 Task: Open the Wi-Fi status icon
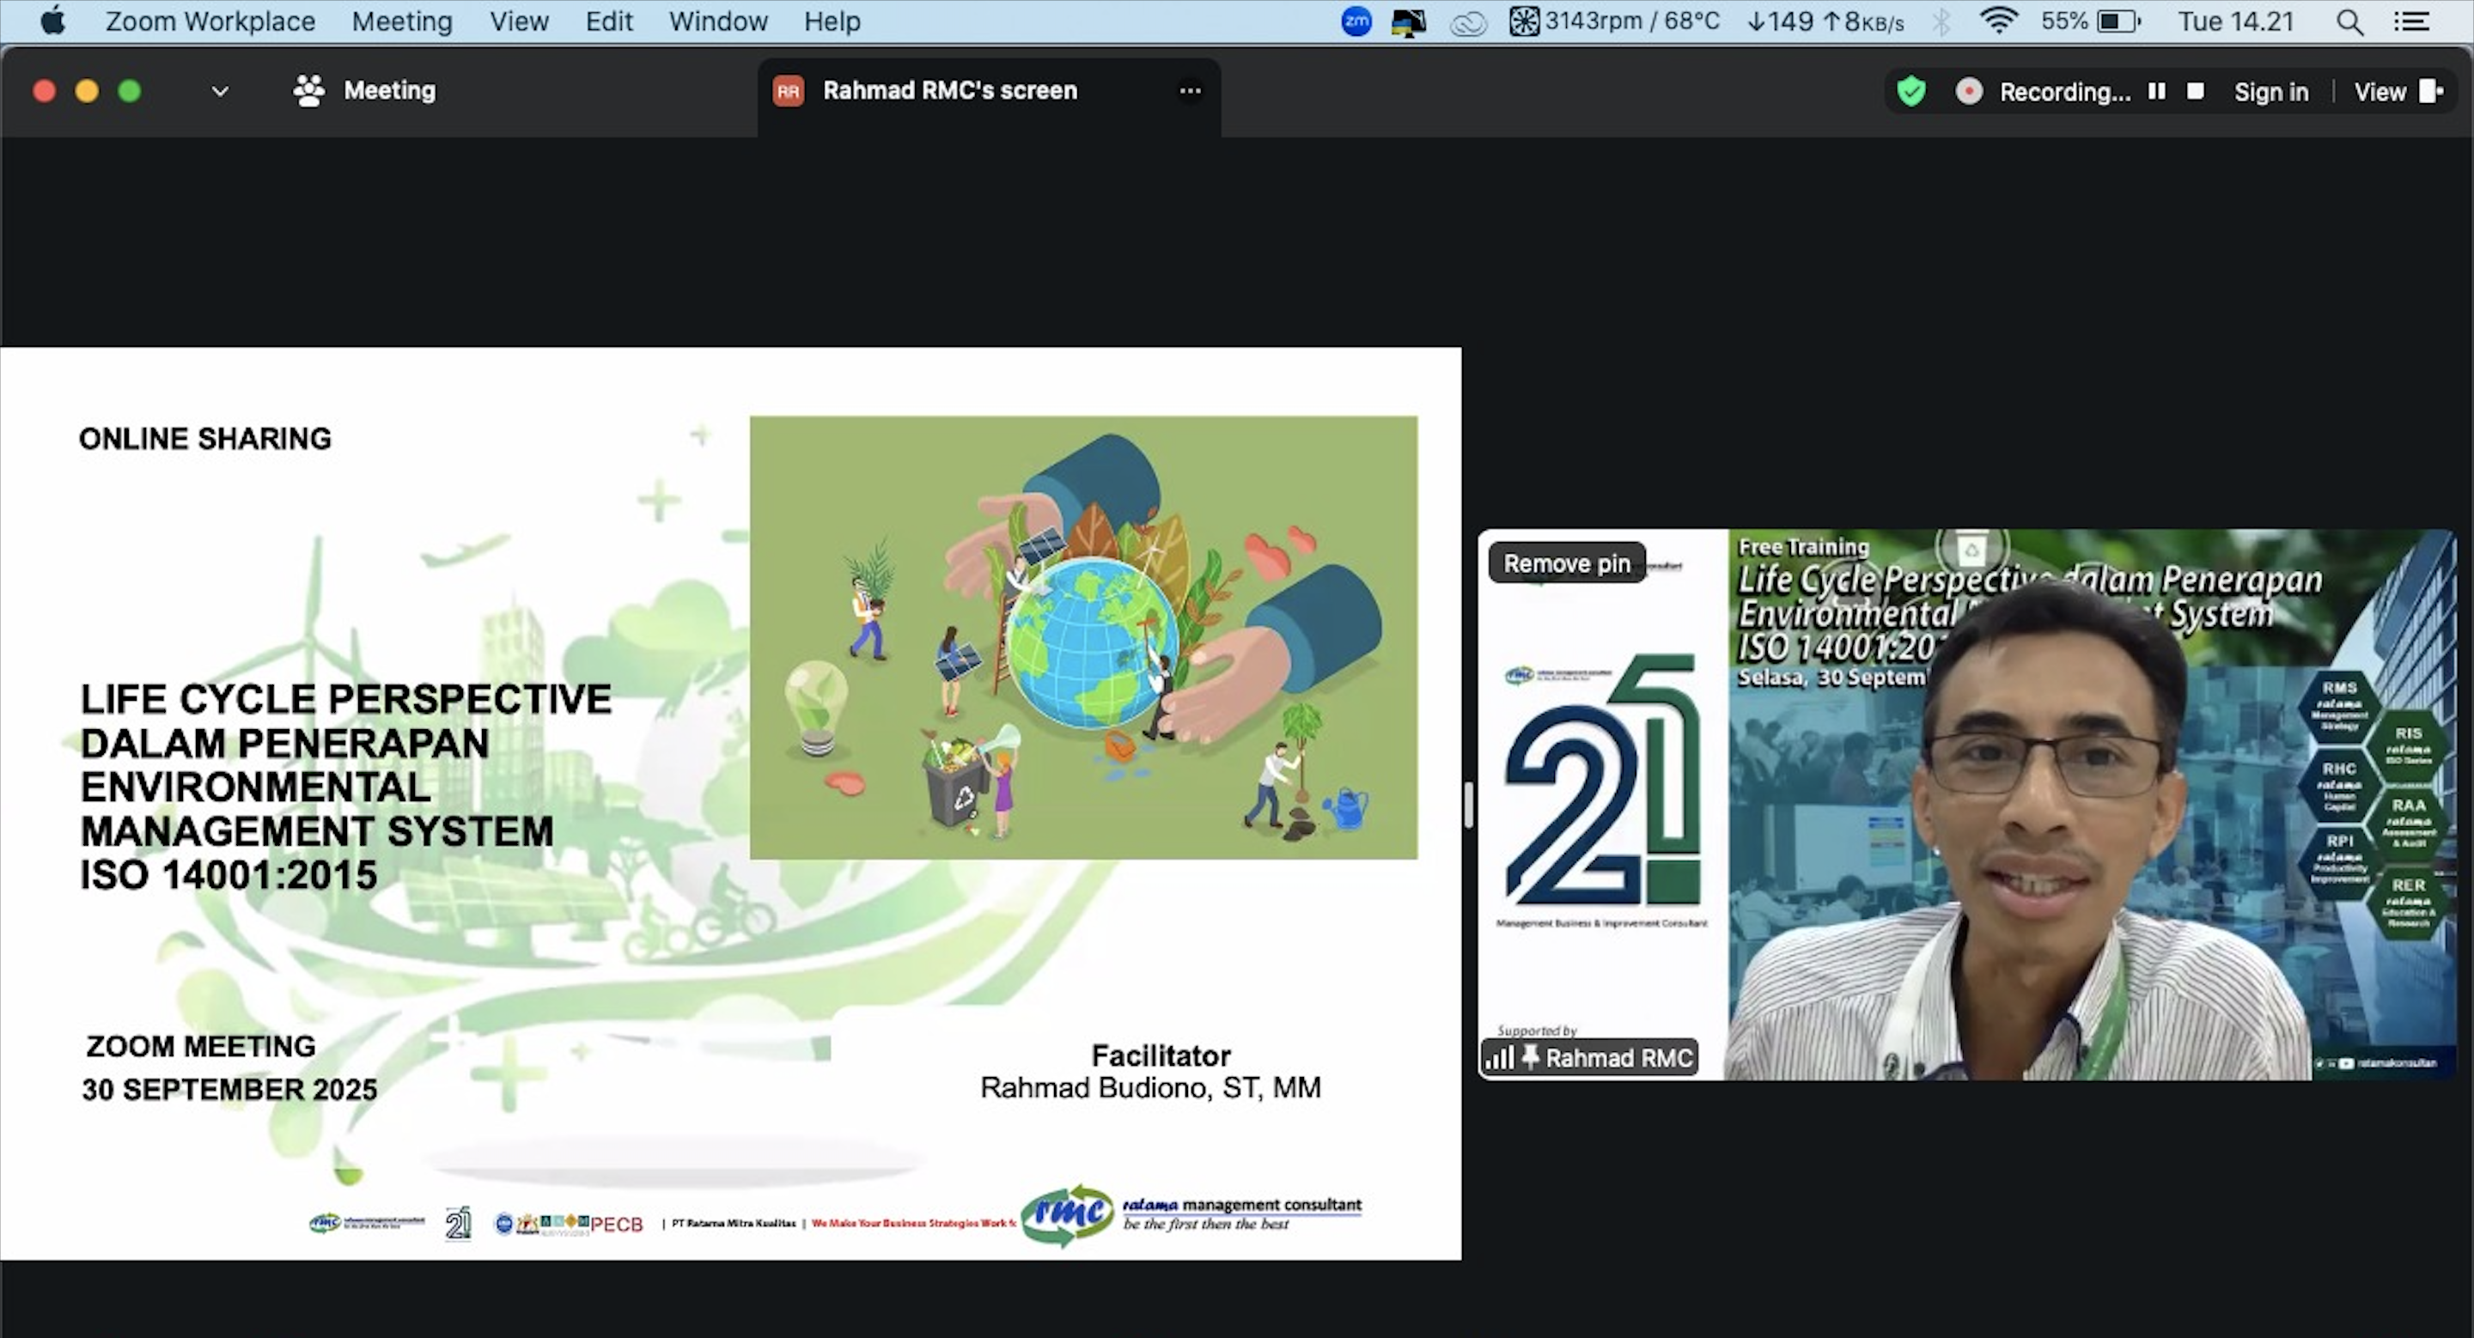pyautogui.click(x=1999, y=21)
